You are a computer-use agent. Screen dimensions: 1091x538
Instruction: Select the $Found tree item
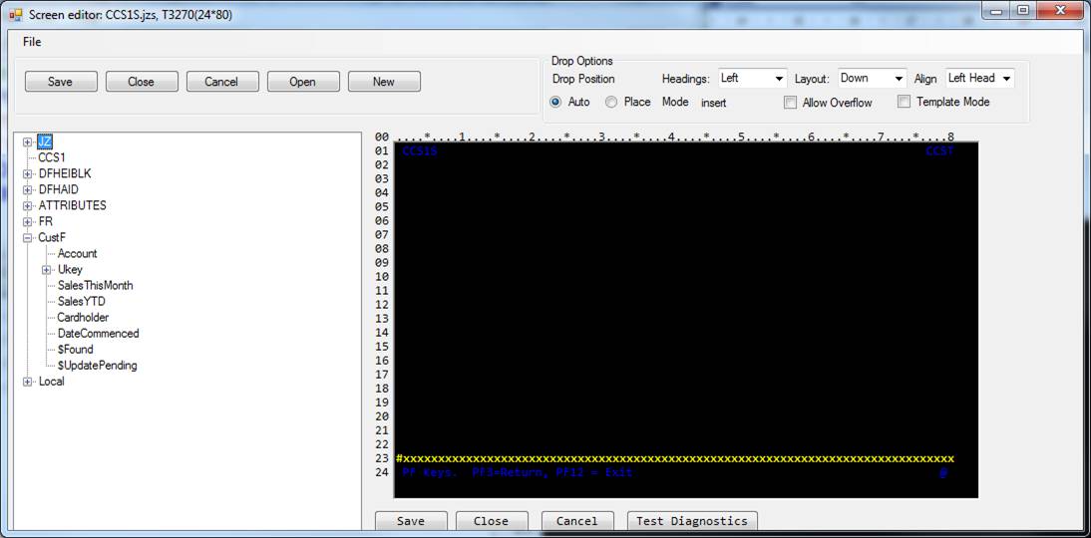point(75,350)
